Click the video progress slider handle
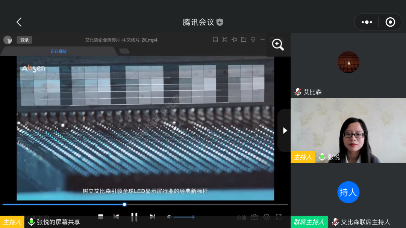This screenshot has width=406, height=228. tap(124, 204)
